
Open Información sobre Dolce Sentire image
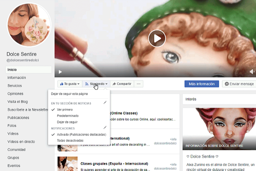click(219, 129)
